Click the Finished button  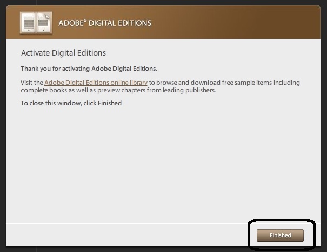coord(280,235)
